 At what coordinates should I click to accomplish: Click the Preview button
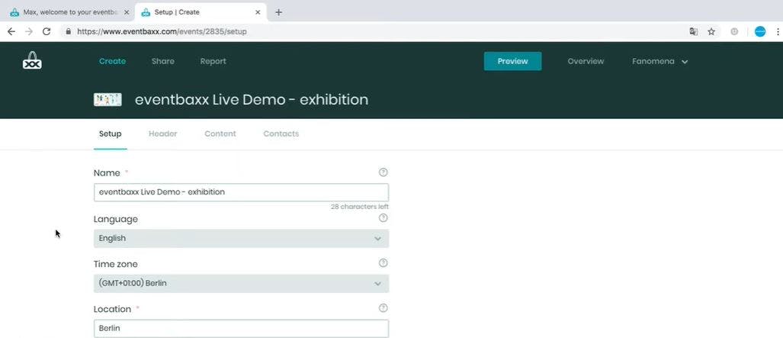point(513,62)
